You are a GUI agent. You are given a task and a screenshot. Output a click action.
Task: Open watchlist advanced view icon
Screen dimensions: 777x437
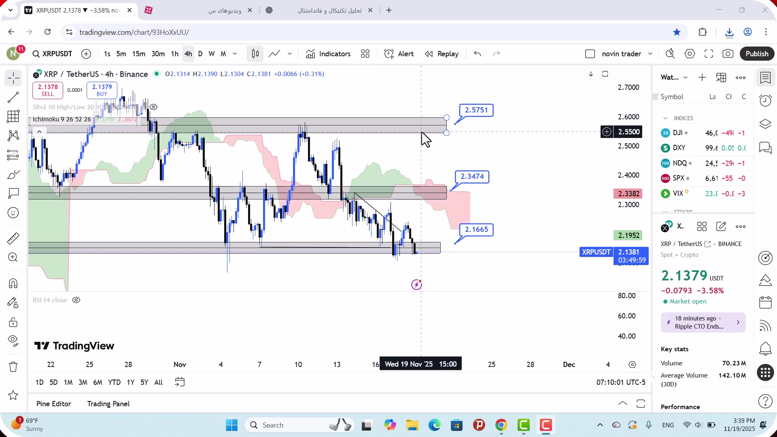[721, 77]
